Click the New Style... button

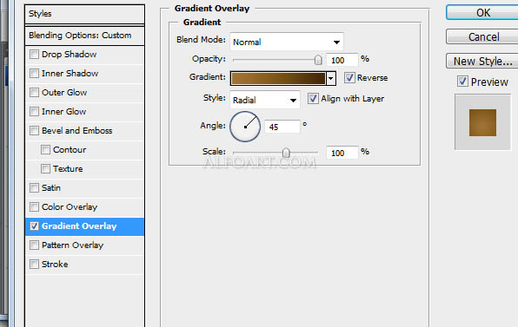click(482, 61)
